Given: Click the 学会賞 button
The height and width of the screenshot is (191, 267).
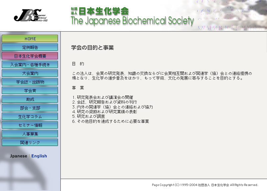Looking at the screenshot, I should [x=30, y=91].
